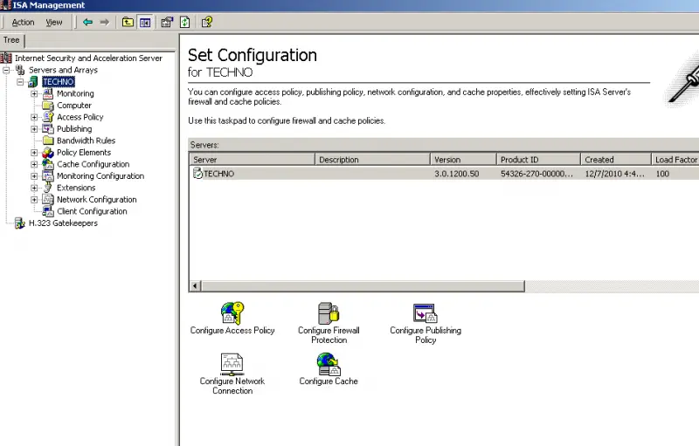Select Internet Security and Acceleration Server root
The width and height of the screenshot is (699, 446).
(x=88, y=58)
